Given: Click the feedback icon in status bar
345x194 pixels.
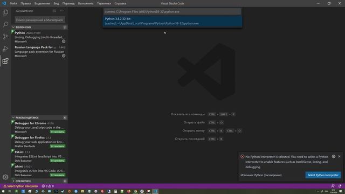Looking at the screenshot, I should pyautogui.click(x=333, y=186).
